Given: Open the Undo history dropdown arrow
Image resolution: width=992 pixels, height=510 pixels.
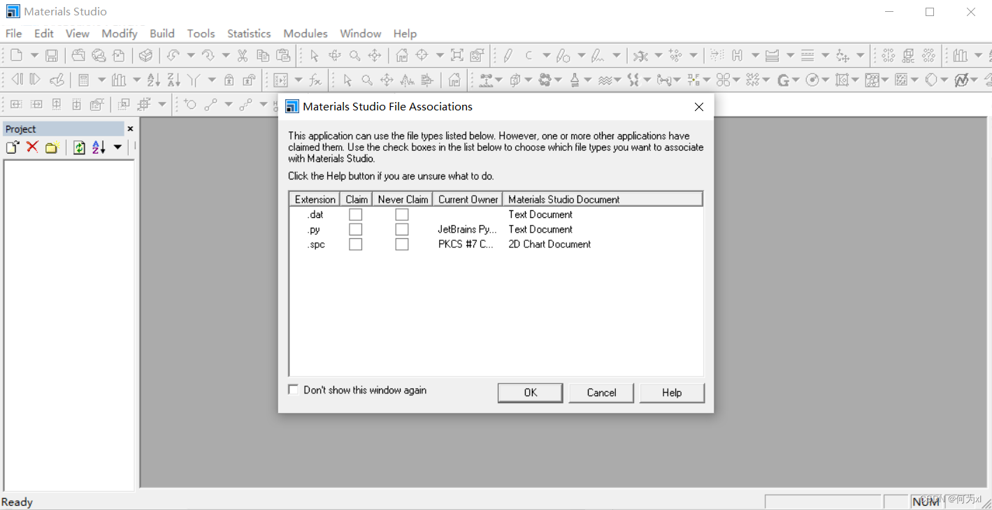Looking at the screenshot, I should (x=190, y=55).
